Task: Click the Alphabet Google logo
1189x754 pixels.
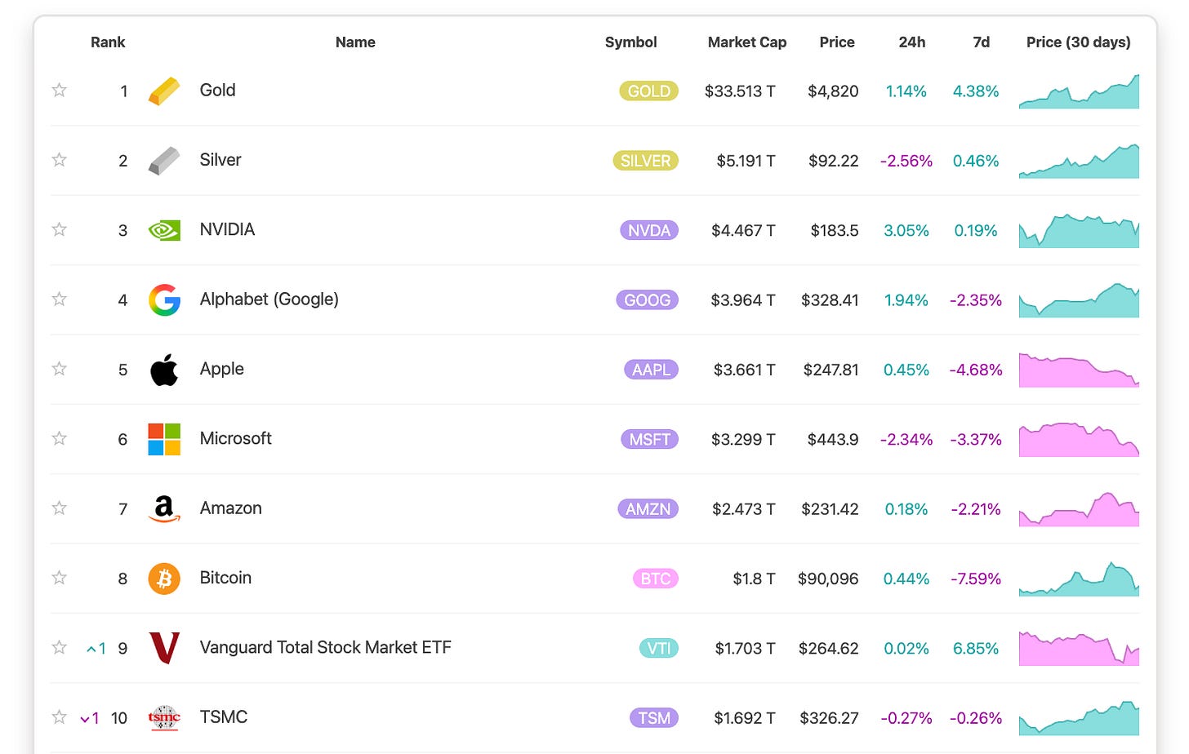Action: click(x=164, y=299)
